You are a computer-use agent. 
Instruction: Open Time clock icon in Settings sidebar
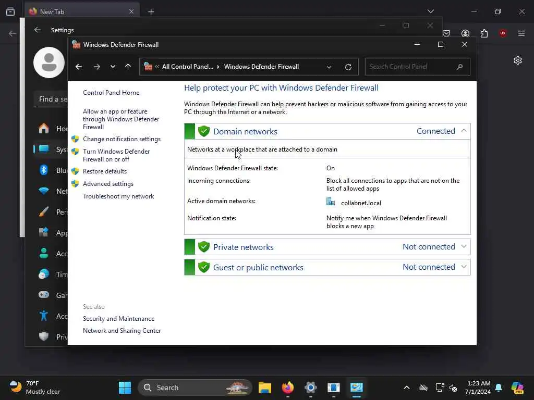tap(44, 274)
